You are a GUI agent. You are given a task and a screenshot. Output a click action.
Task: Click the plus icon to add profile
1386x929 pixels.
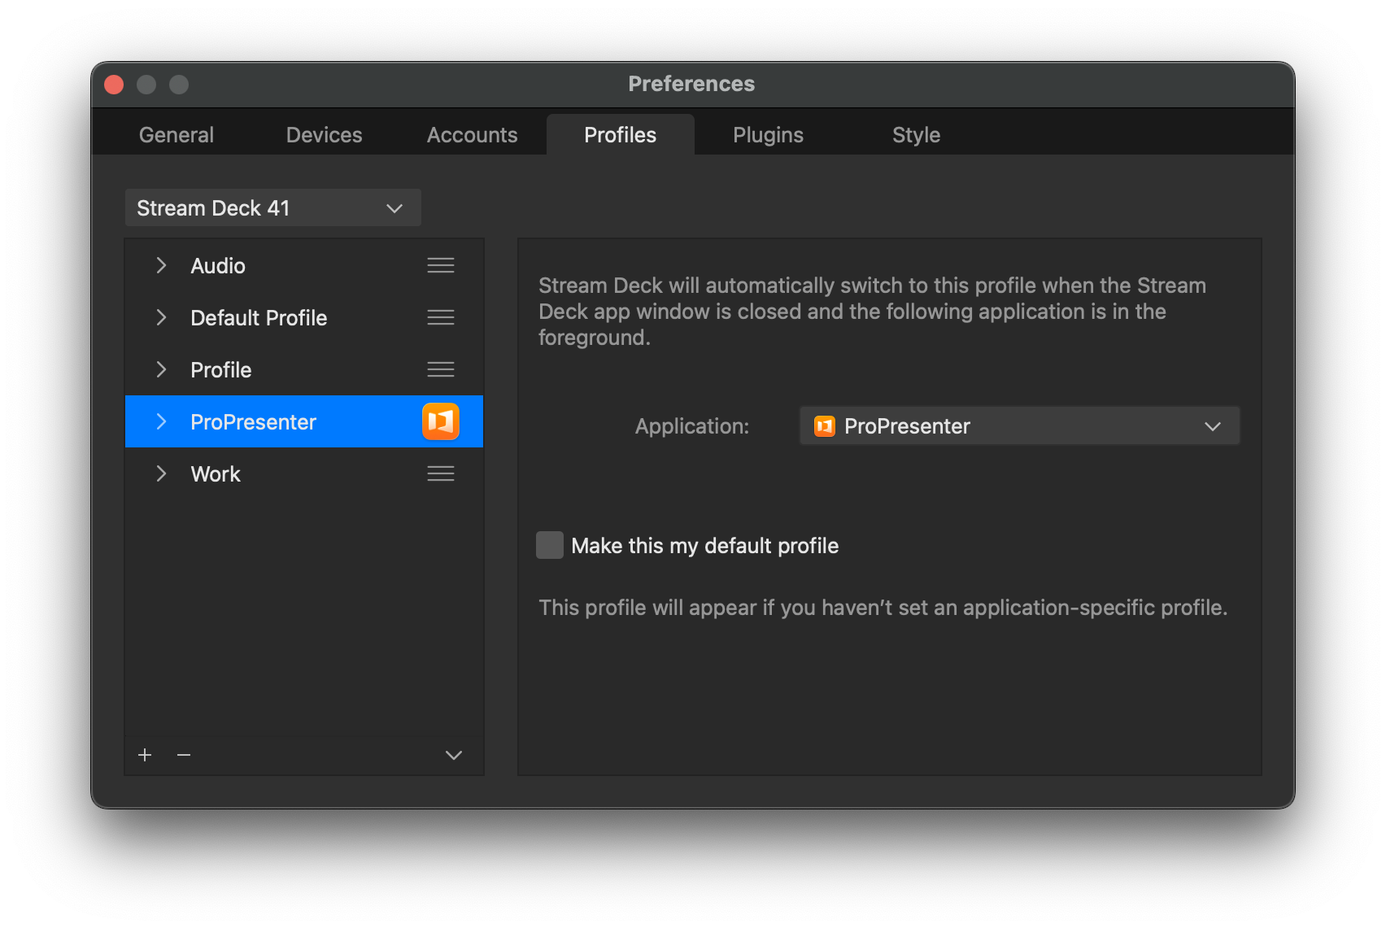pyautogui.click(x=145, y=755)
